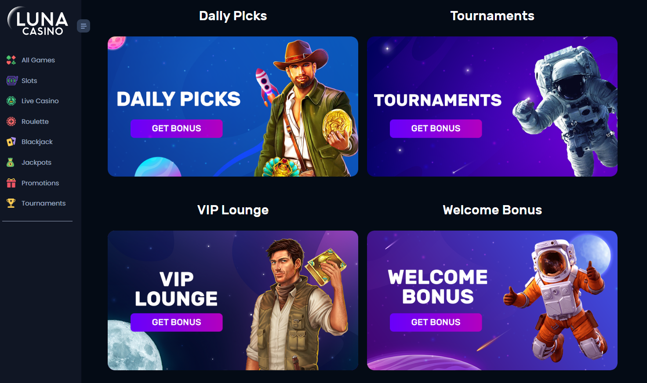Open Jackpots via money bag icon
The width and height of the screenshot is (647, 383).
click(x=11, y=163)
